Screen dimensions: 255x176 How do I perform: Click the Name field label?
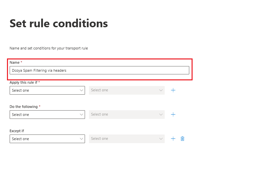click(x=15, y=62)
